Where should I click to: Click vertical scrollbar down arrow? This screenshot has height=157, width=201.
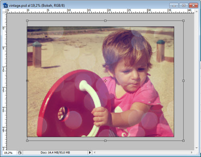click(197, 148)
